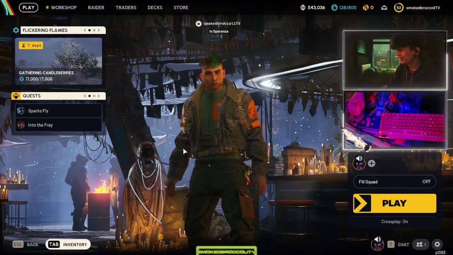Click 'In Speranza' status text

(219, 32)
